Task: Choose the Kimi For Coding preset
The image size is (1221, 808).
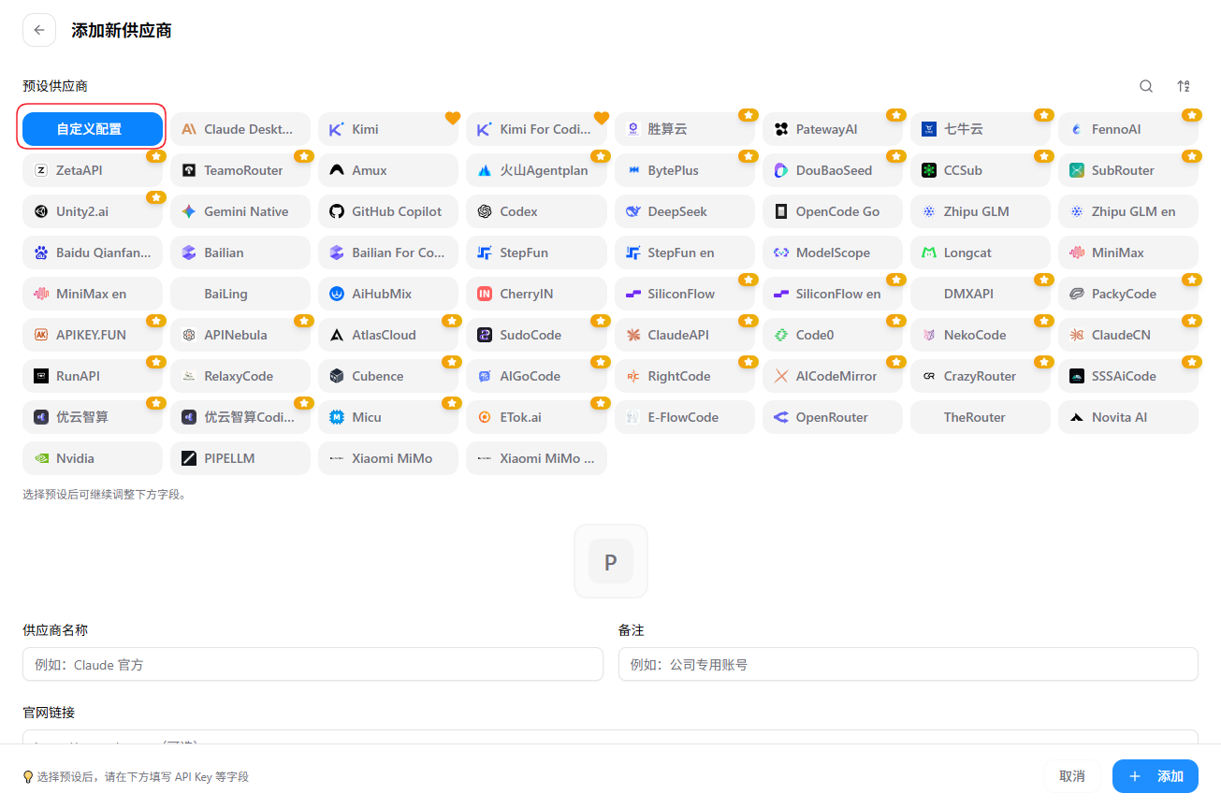Action: (x=536, y=129)
